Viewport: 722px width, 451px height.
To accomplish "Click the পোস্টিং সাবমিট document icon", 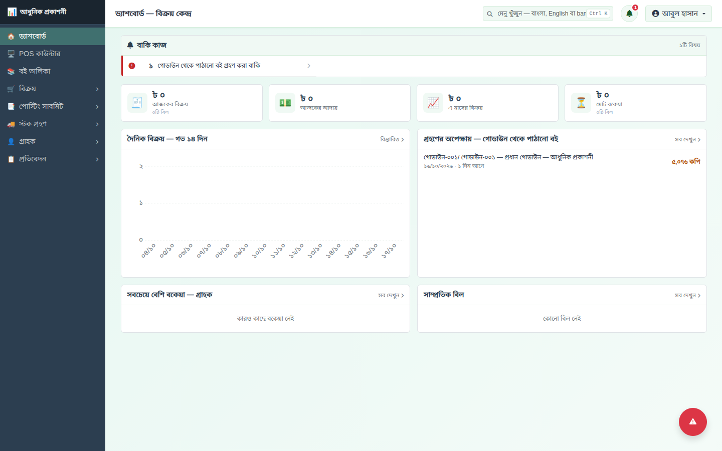I will point(11,107).
